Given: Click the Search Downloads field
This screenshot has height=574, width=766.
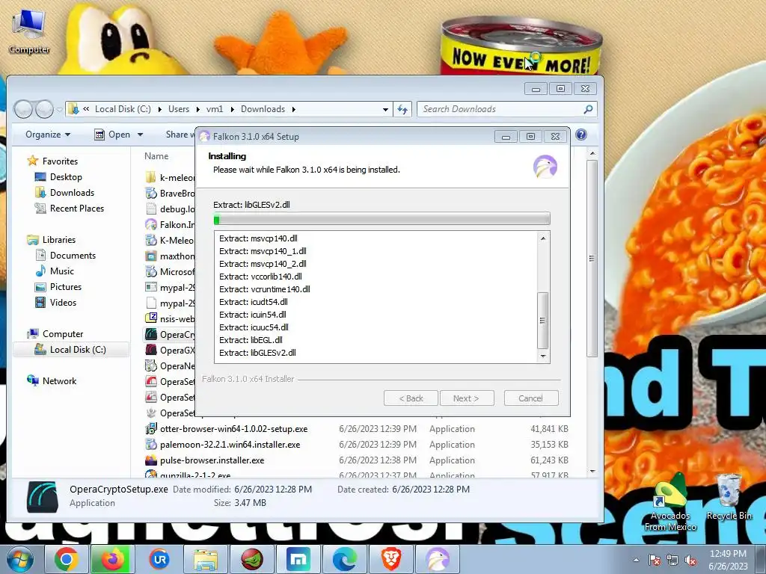Looking at the screenshot, I should coord(507,109).
